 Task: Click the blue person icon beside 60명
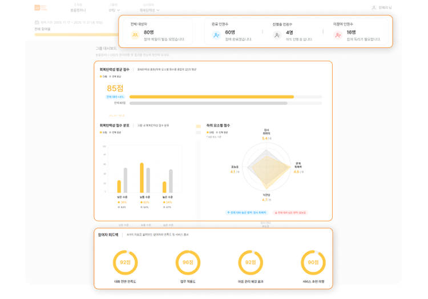(x=216, y=35)
